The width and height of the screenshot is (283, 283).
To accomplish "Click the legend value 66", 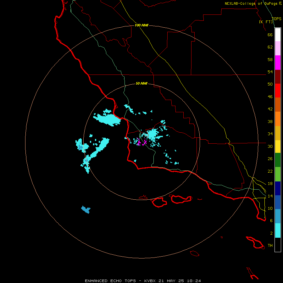I will click(270, 35).
